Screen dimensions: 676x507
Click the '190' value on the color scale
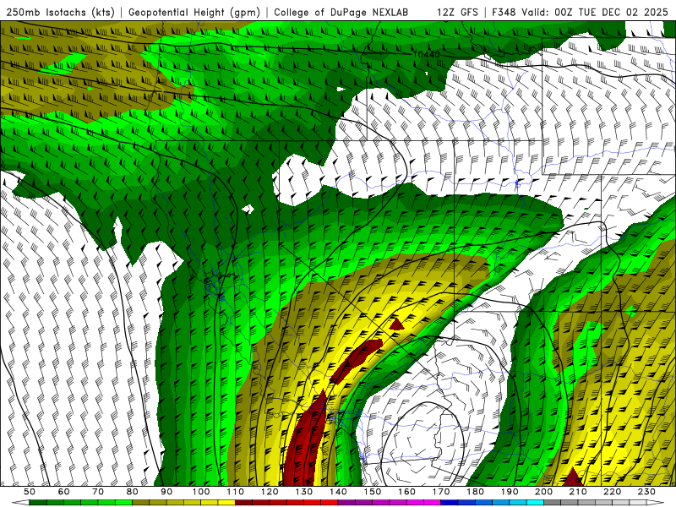point(510,492)
